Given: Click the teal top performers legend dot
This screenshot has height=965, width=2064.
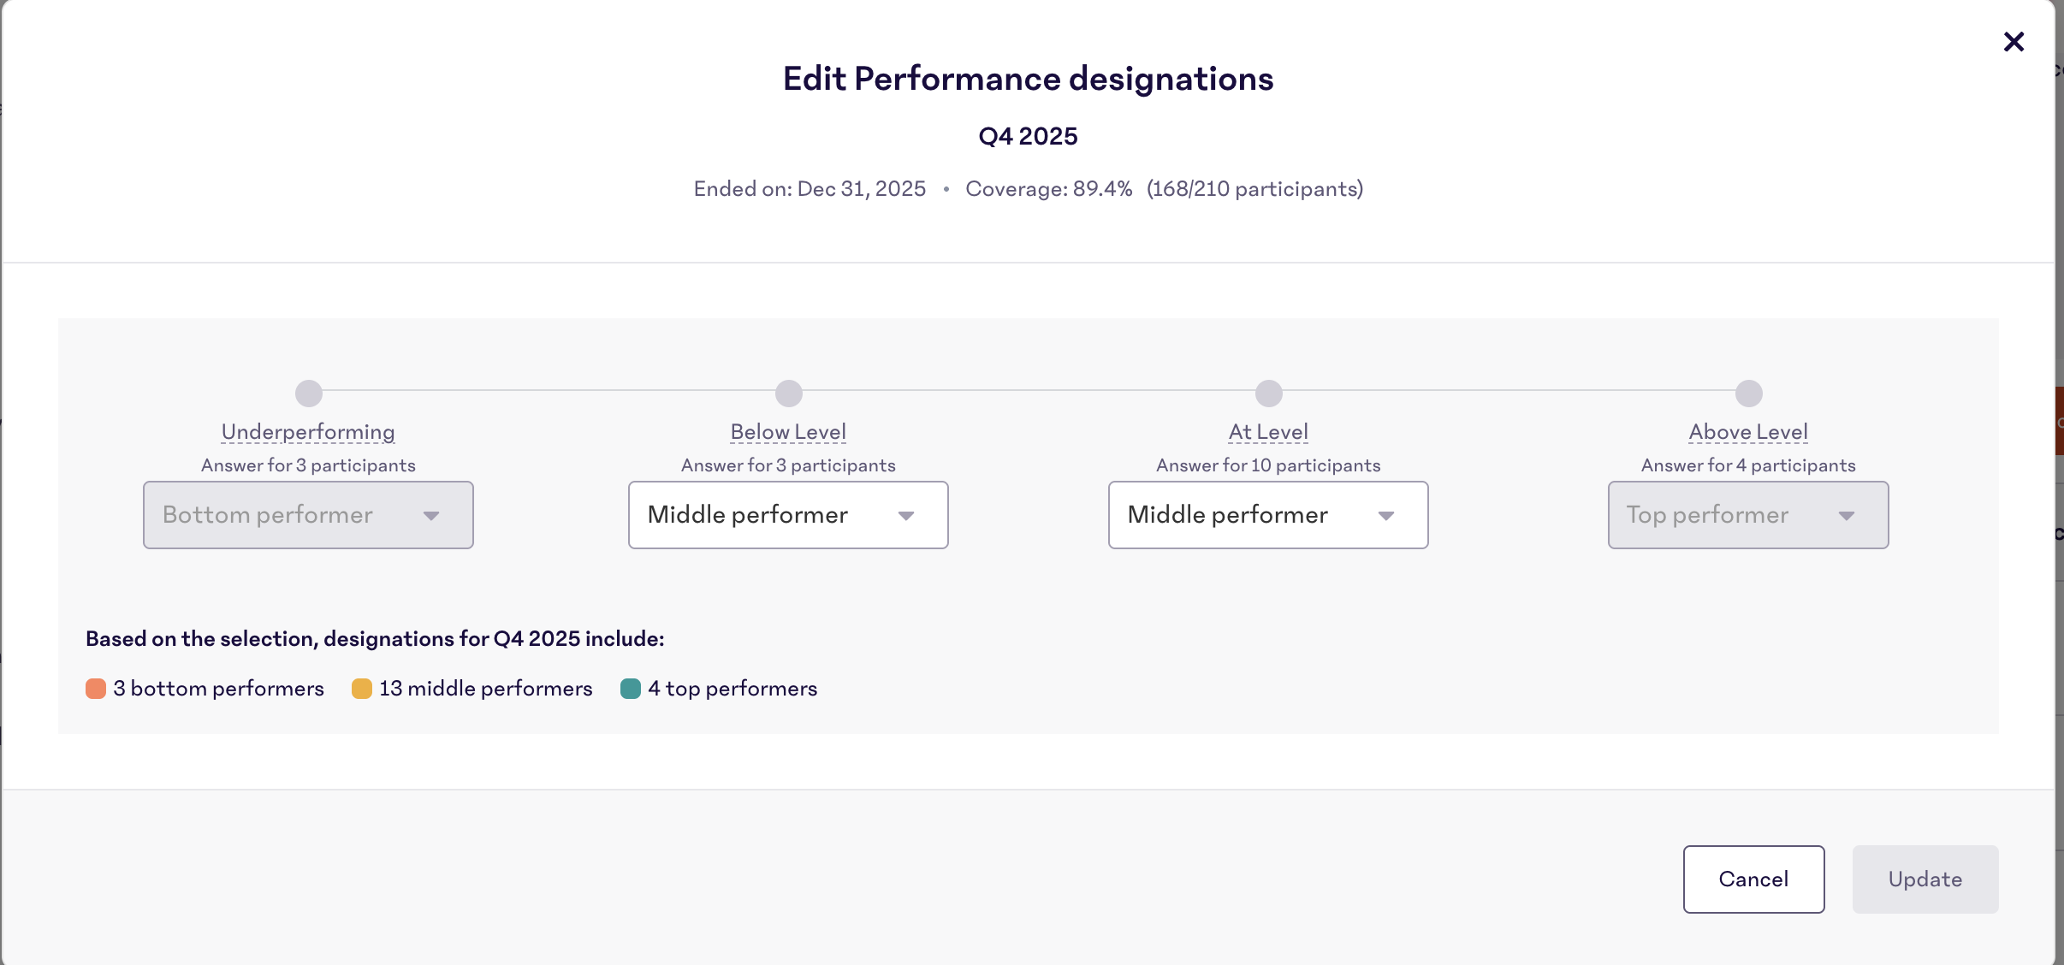Looking at the screenshot, I should 631,688.
